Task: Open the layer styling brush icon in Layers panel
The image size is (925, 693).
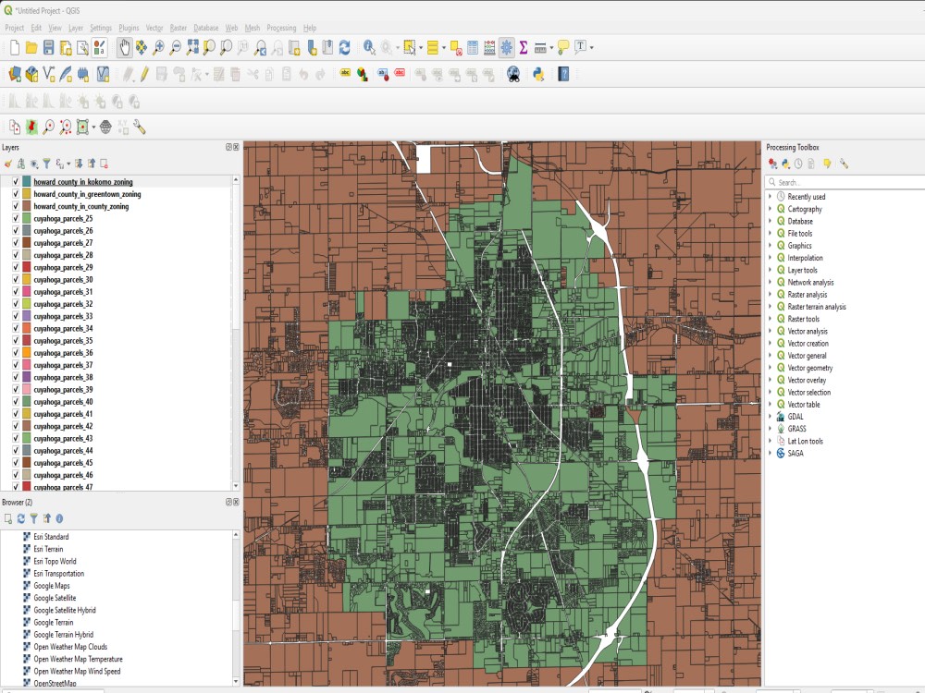Action: point(7,164)
